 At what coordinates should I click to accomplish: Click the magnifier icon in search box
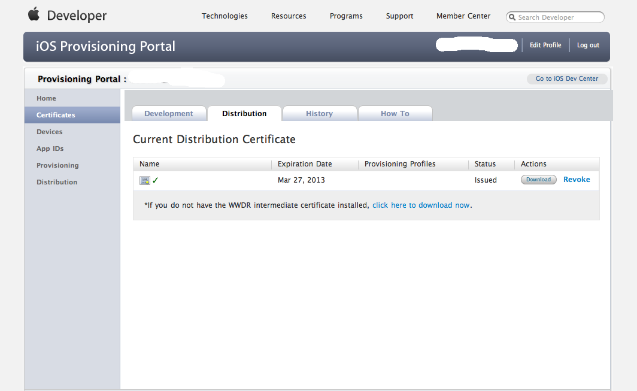[512, 17]
